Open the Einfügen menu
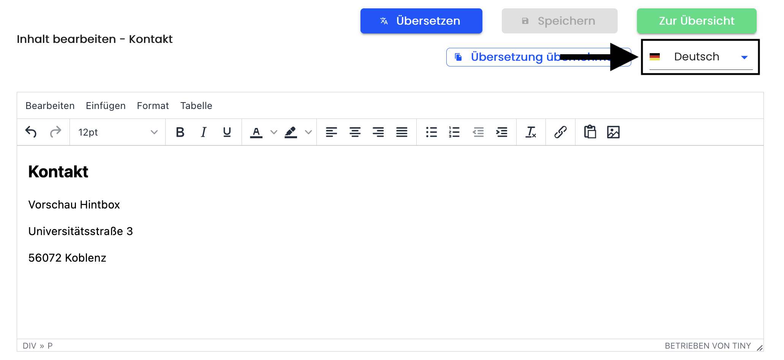 point(106,106)
